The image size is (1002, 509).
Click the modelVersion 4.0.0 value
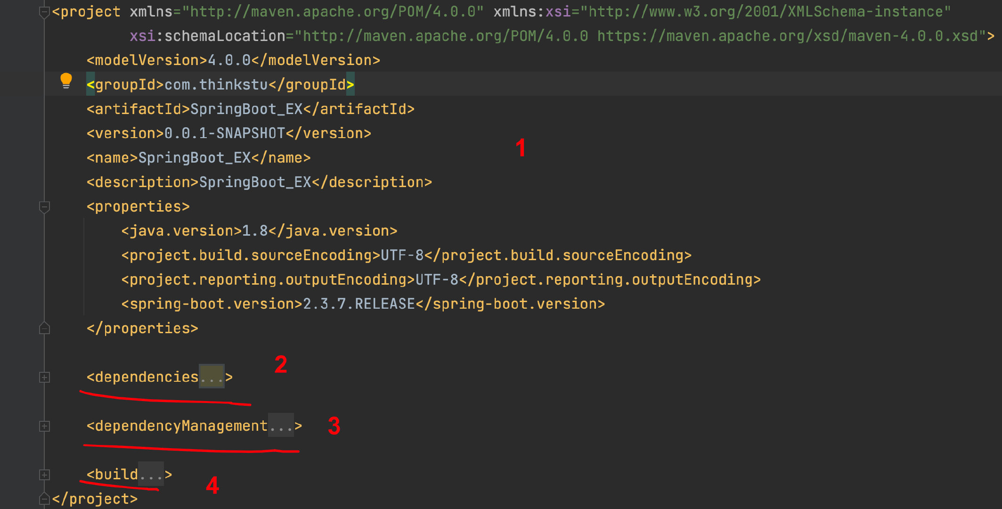229,60
